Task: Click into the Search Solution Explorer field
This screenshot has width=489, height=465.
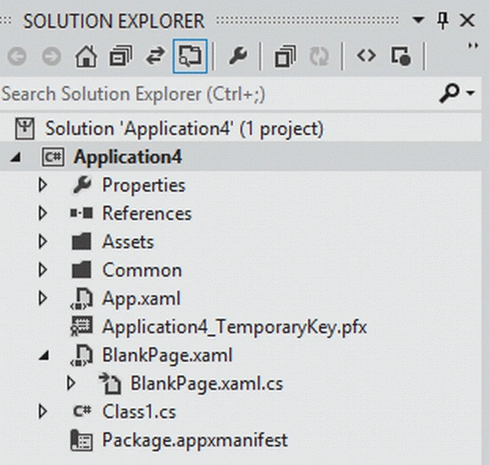Action: [x=219, y=94]
